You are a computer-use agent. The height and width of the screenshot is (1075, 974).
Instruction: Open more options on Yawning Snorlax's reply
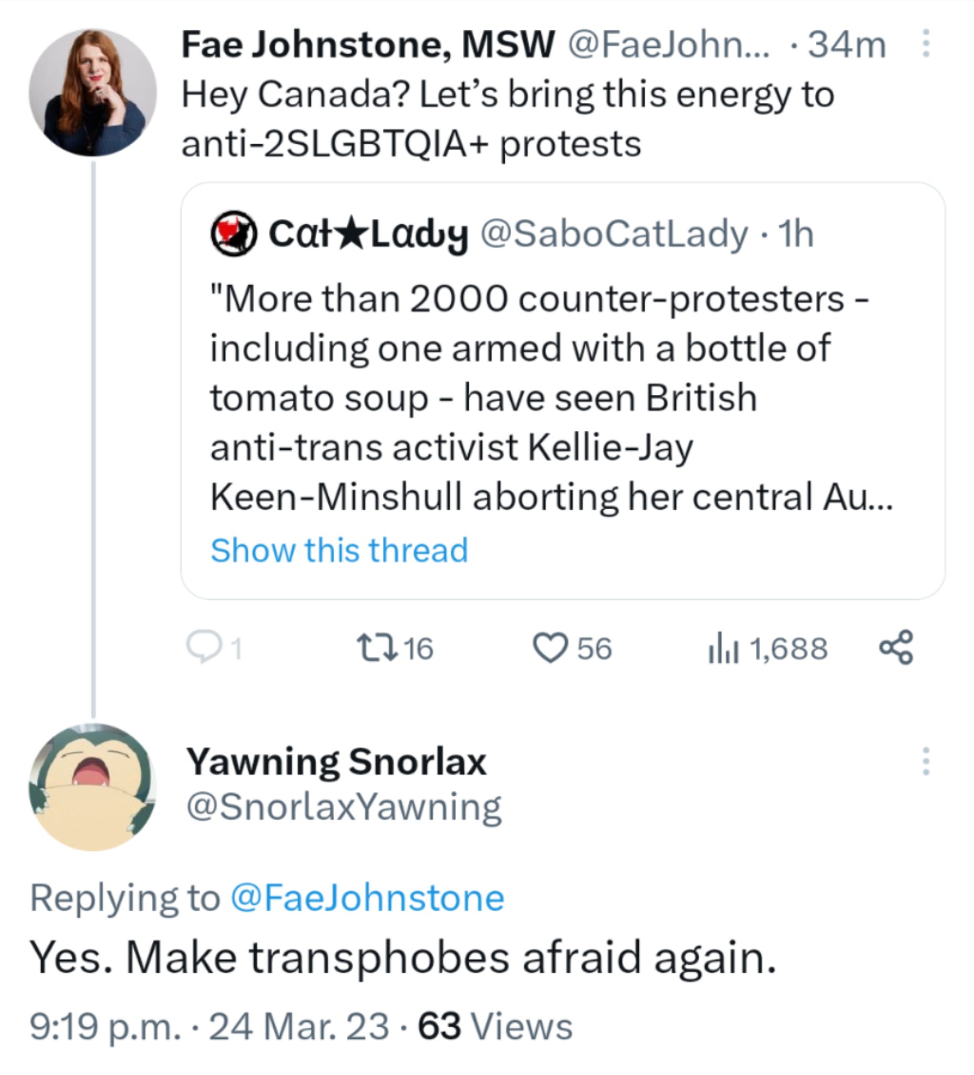(926, 761)
